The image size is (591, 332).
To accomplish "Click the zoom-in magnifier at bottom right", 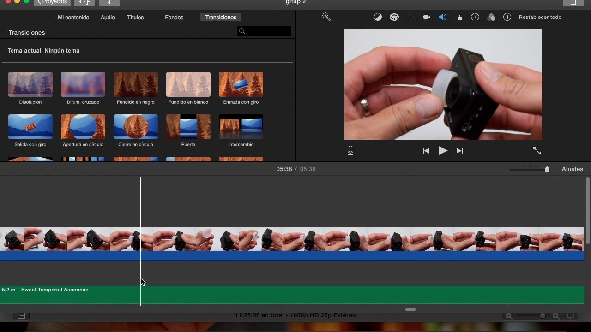I will click(556, 316).
